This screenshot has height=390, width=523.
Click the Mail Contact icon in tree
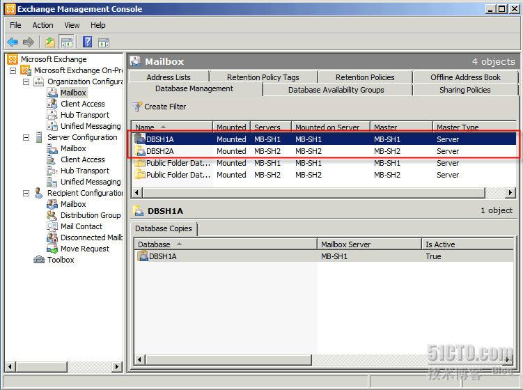(52, 226)
